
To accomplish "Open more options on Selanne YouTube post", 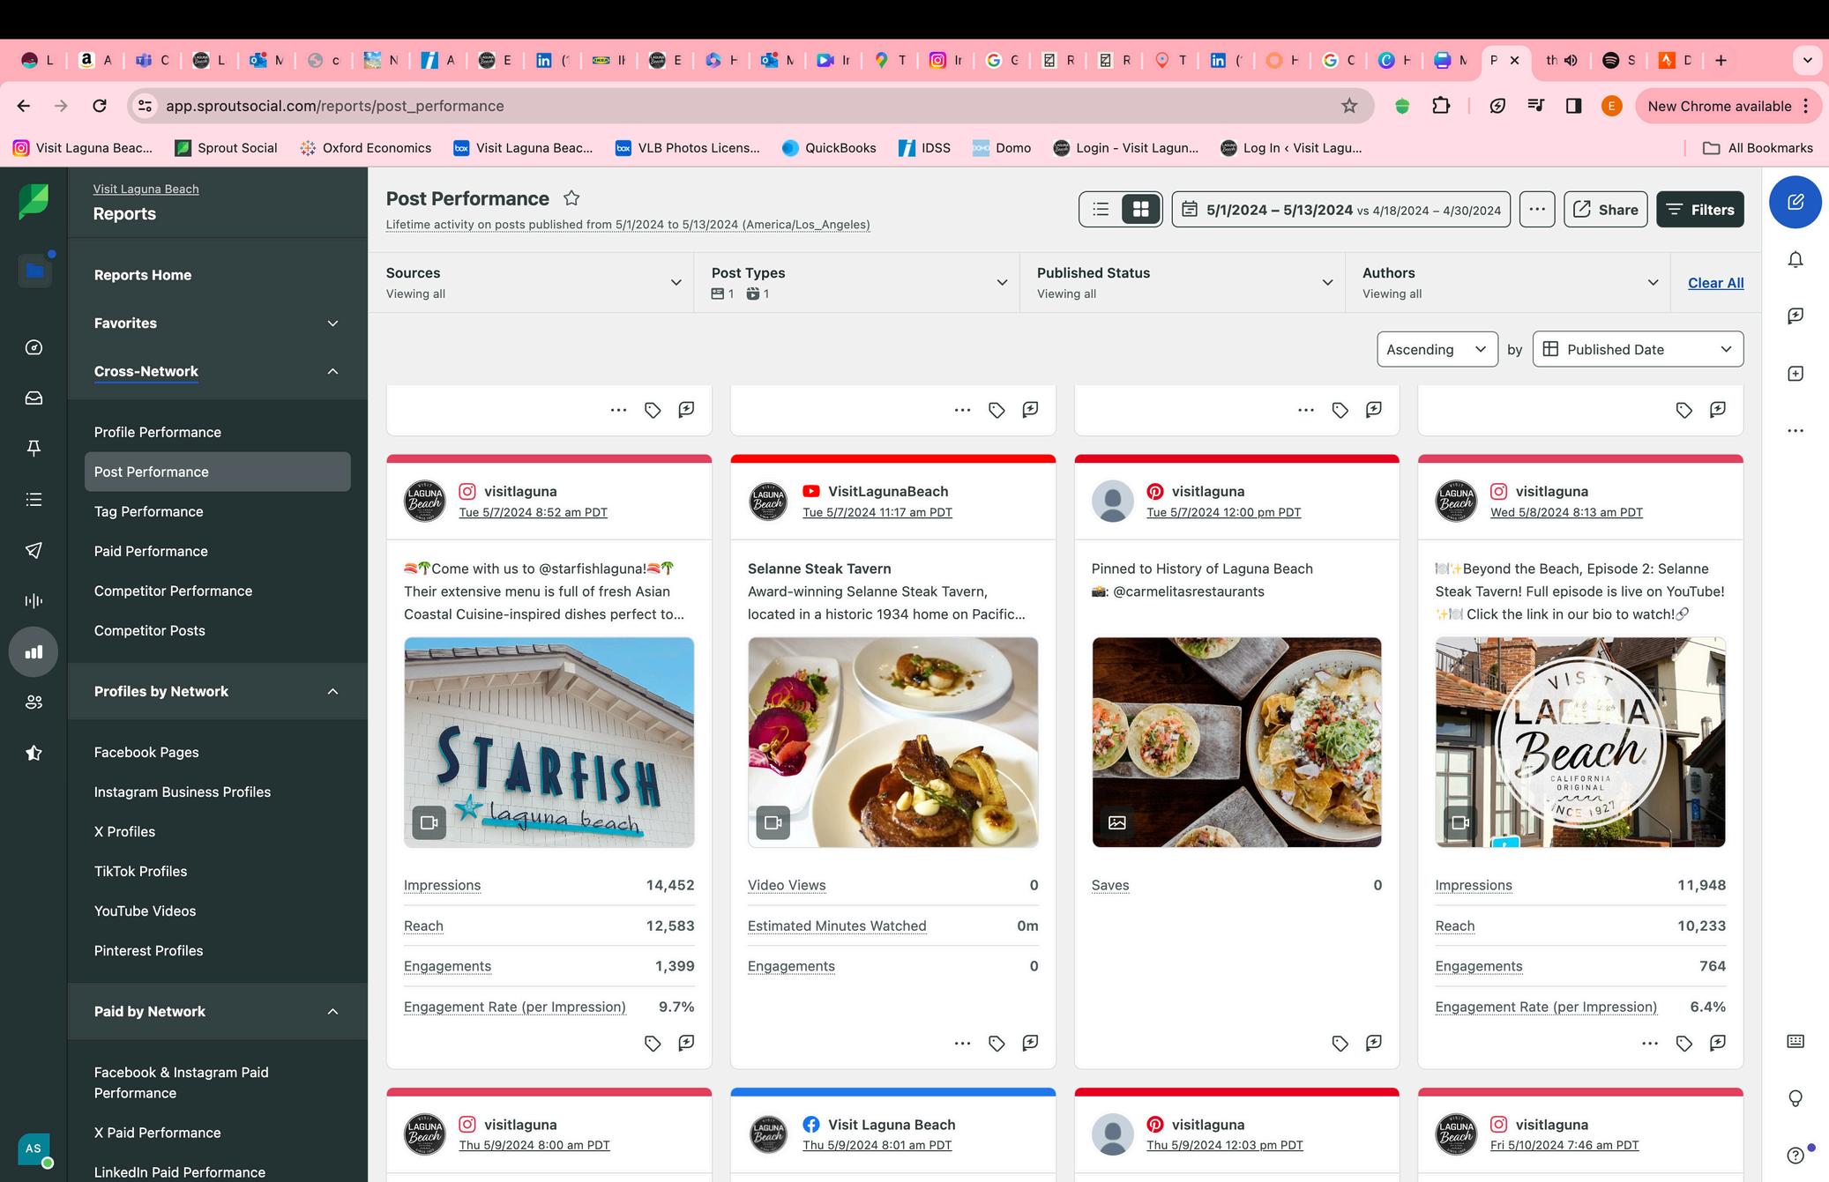I will click(x=962, y=1043).
